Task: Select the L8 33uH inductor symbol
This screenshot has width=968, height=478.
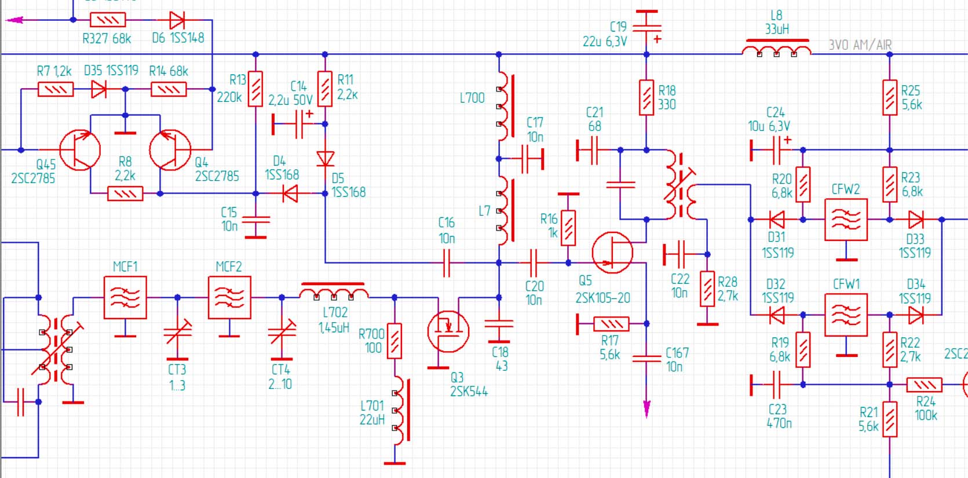Action: (776, 48)
